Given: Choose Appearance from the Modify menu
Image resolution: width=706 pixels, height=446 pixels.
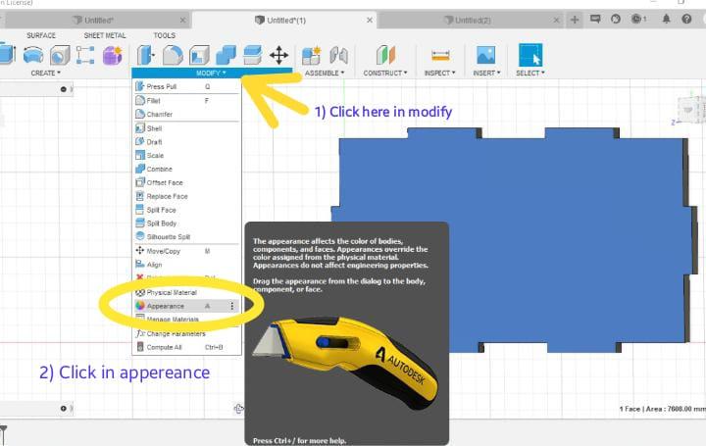Looking at the screenshot, I should pyautogui.click(x=186, y=306).
